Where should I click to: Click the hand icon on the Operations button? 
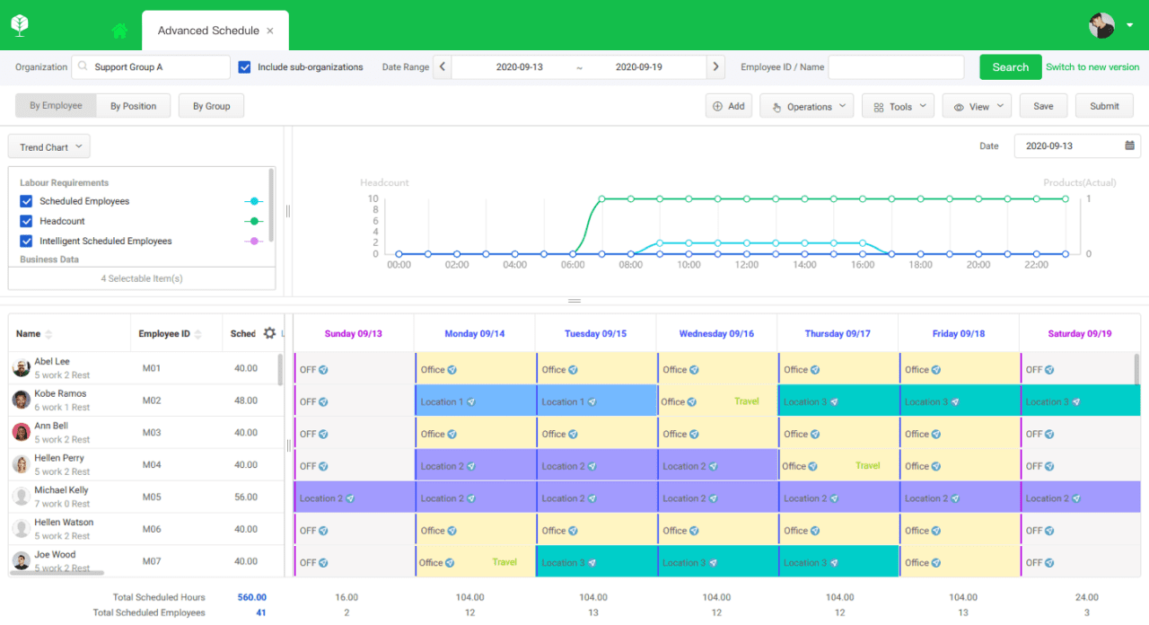pos(775,105)
